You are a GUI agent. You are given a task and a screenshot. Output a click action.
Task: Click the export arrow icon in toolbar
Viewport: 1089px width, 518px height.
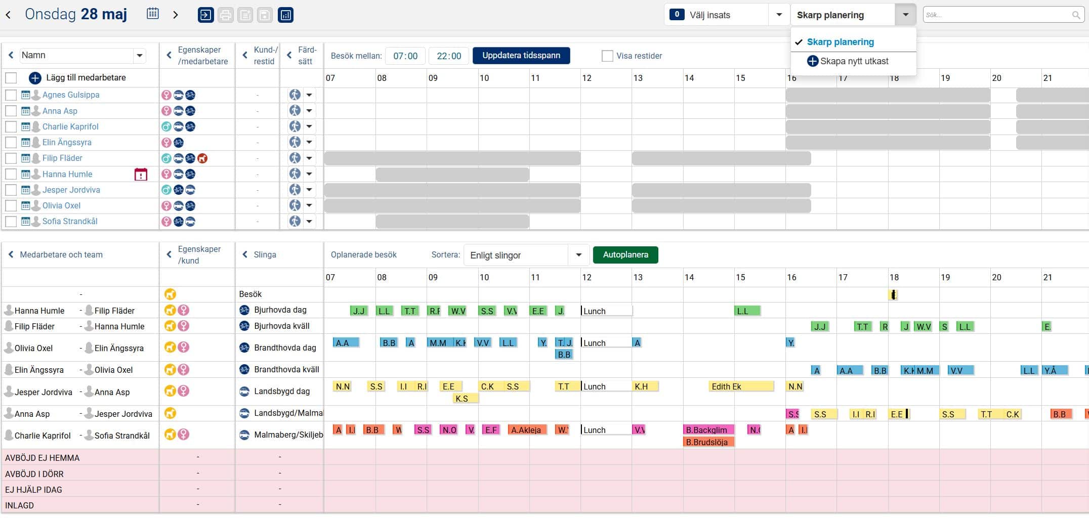pos(205,15)
